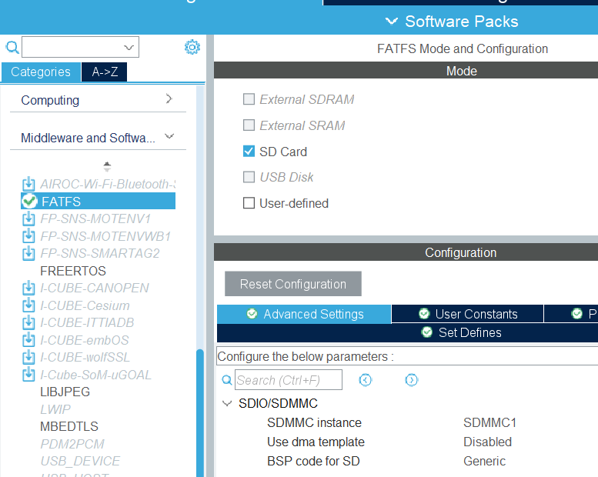Viewport: 598px width, 477px height.
Task: Open the Advanced Settings tab
Action: (304, 314)
